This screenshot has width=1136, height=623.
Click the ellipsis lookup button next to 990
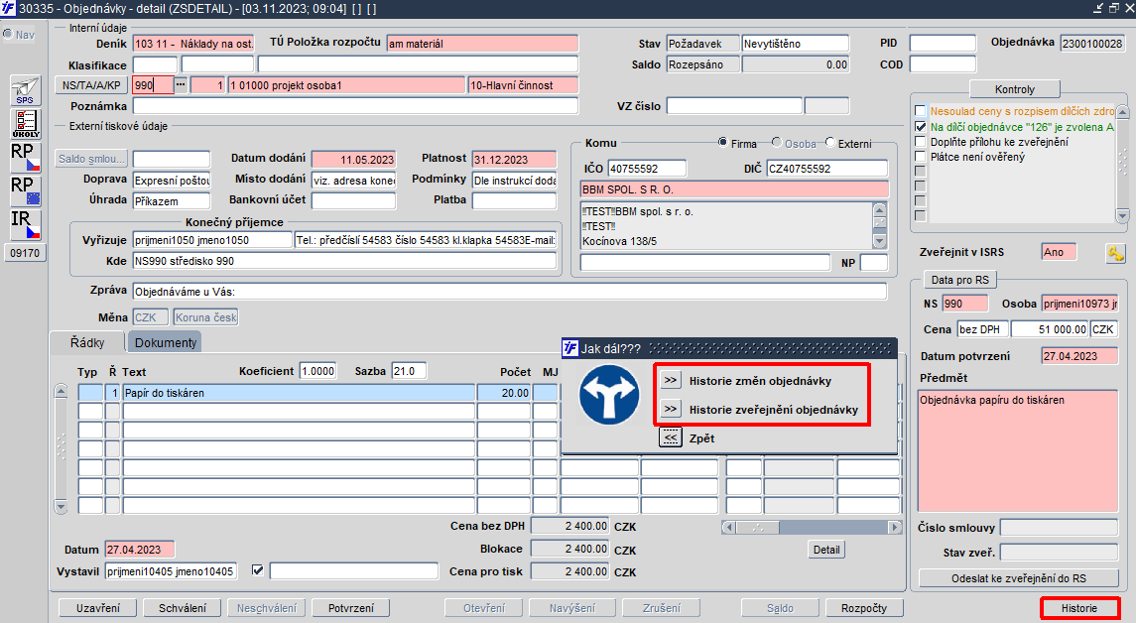pos(181,84)
